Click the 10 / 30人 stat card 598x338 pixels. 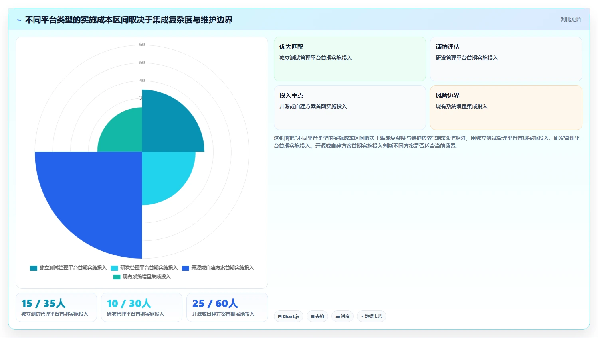click(x=142, y=307)
